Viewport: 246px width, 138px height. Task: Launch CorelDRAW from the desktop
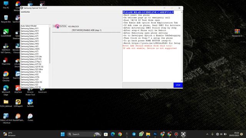tap(6, 33)
